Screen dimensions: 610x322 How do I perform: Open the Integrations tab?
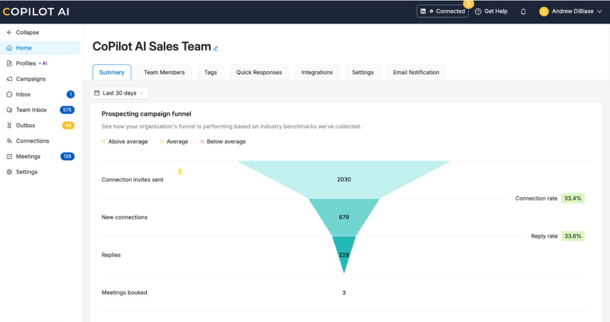[x=317, y=72]
